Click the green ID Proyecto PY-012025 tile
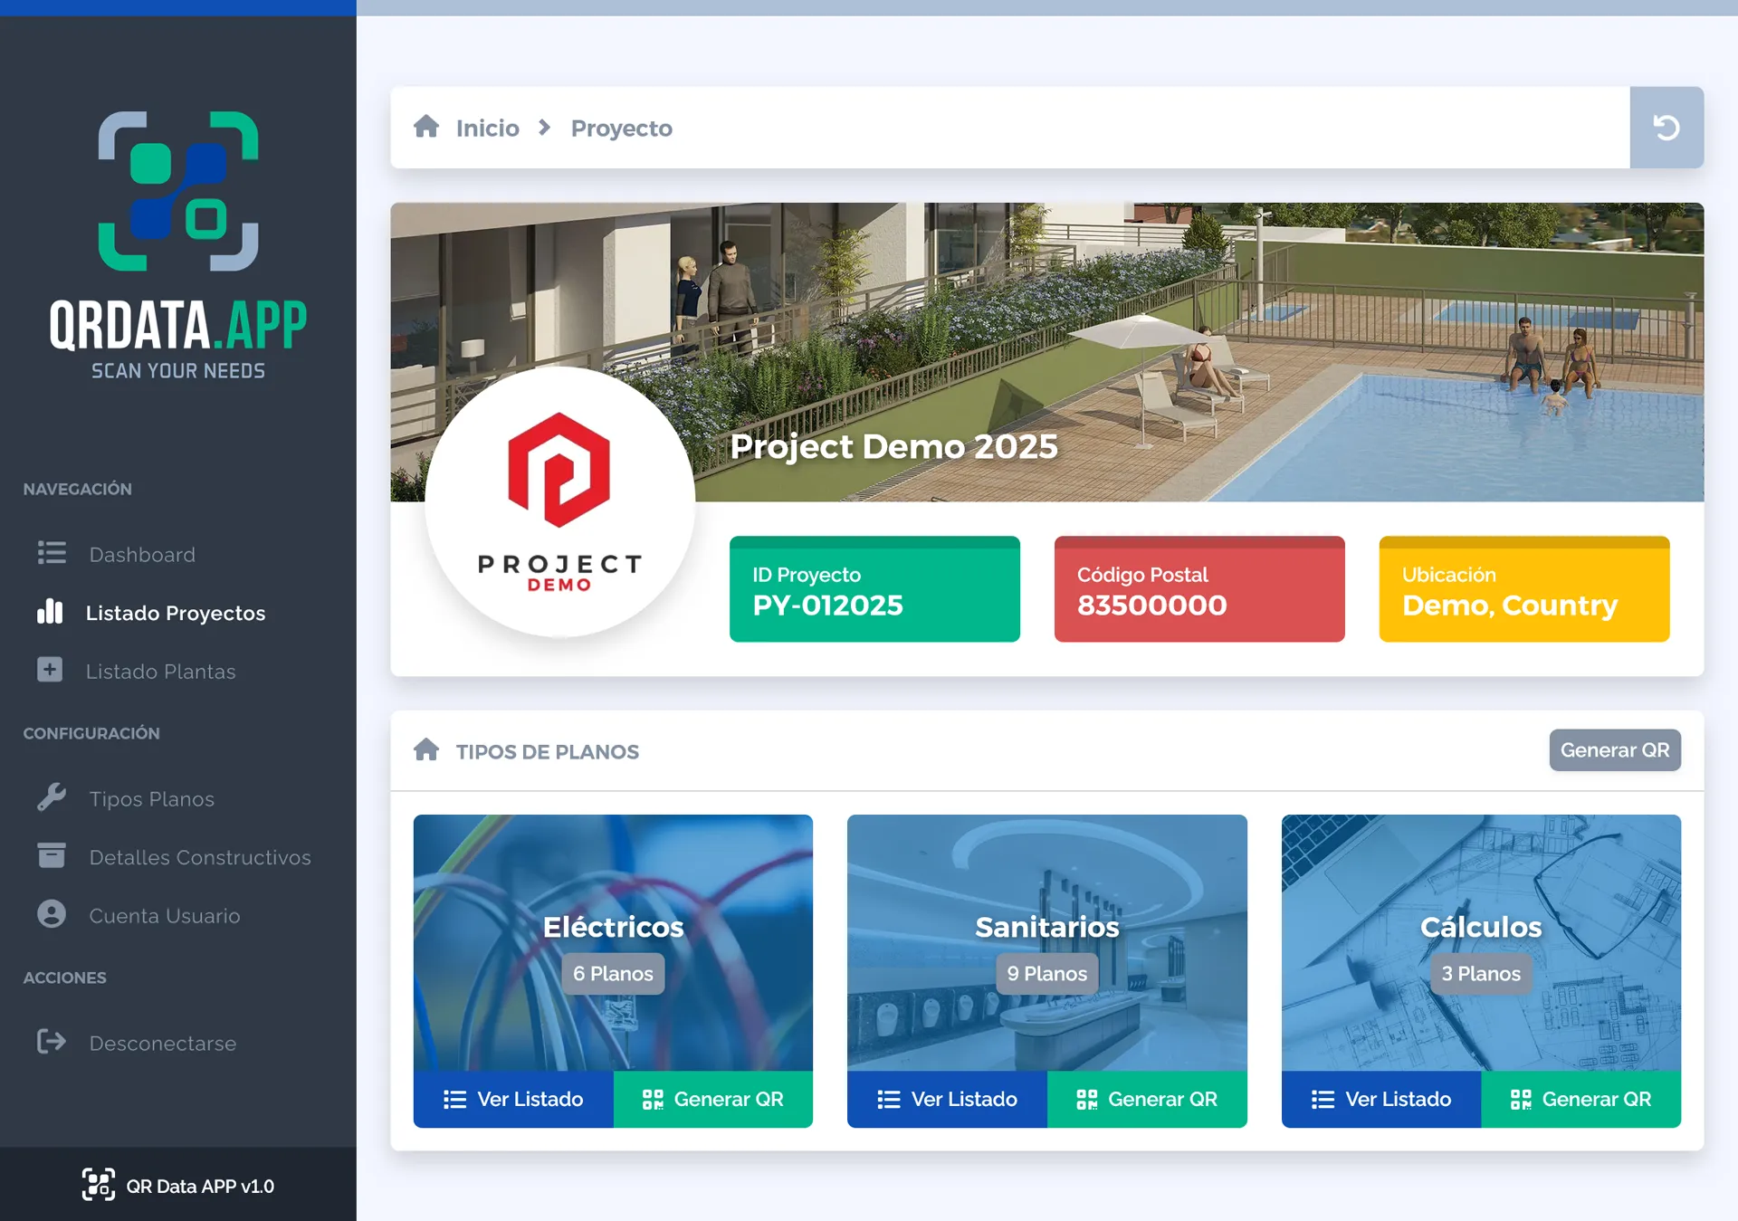1738x1221 pixels. (874, 589)
